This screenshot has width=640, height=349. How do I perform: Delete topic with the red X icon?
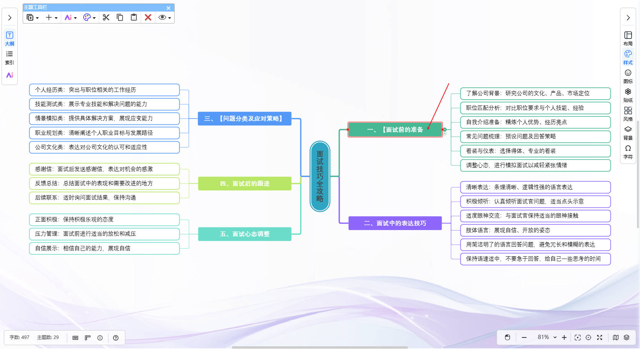coord(148,17)
